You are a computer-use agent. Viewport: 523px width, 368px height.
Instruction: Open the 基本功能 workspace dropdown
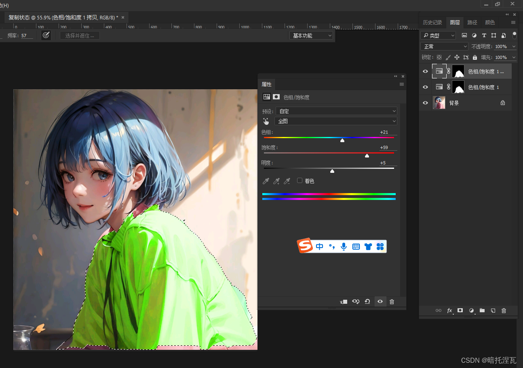(311, 36)
